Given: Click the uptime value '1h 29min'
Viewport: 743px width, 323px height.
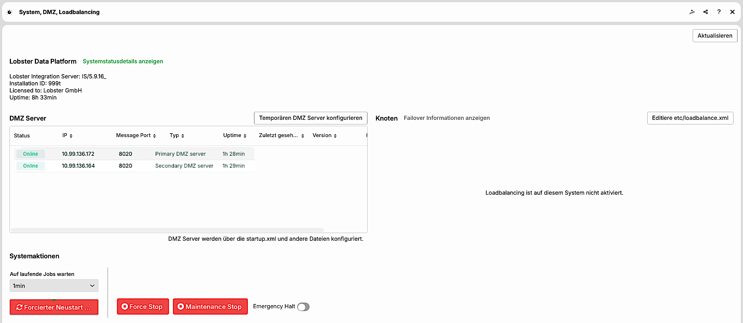Looking at the screenshot, I should [x=233, y=166].
